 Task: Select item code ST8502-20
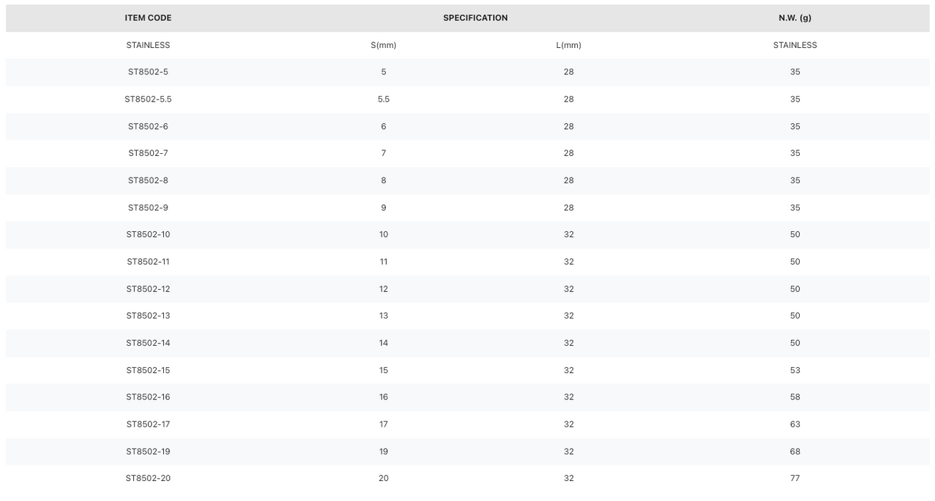[x=148, y=478]
